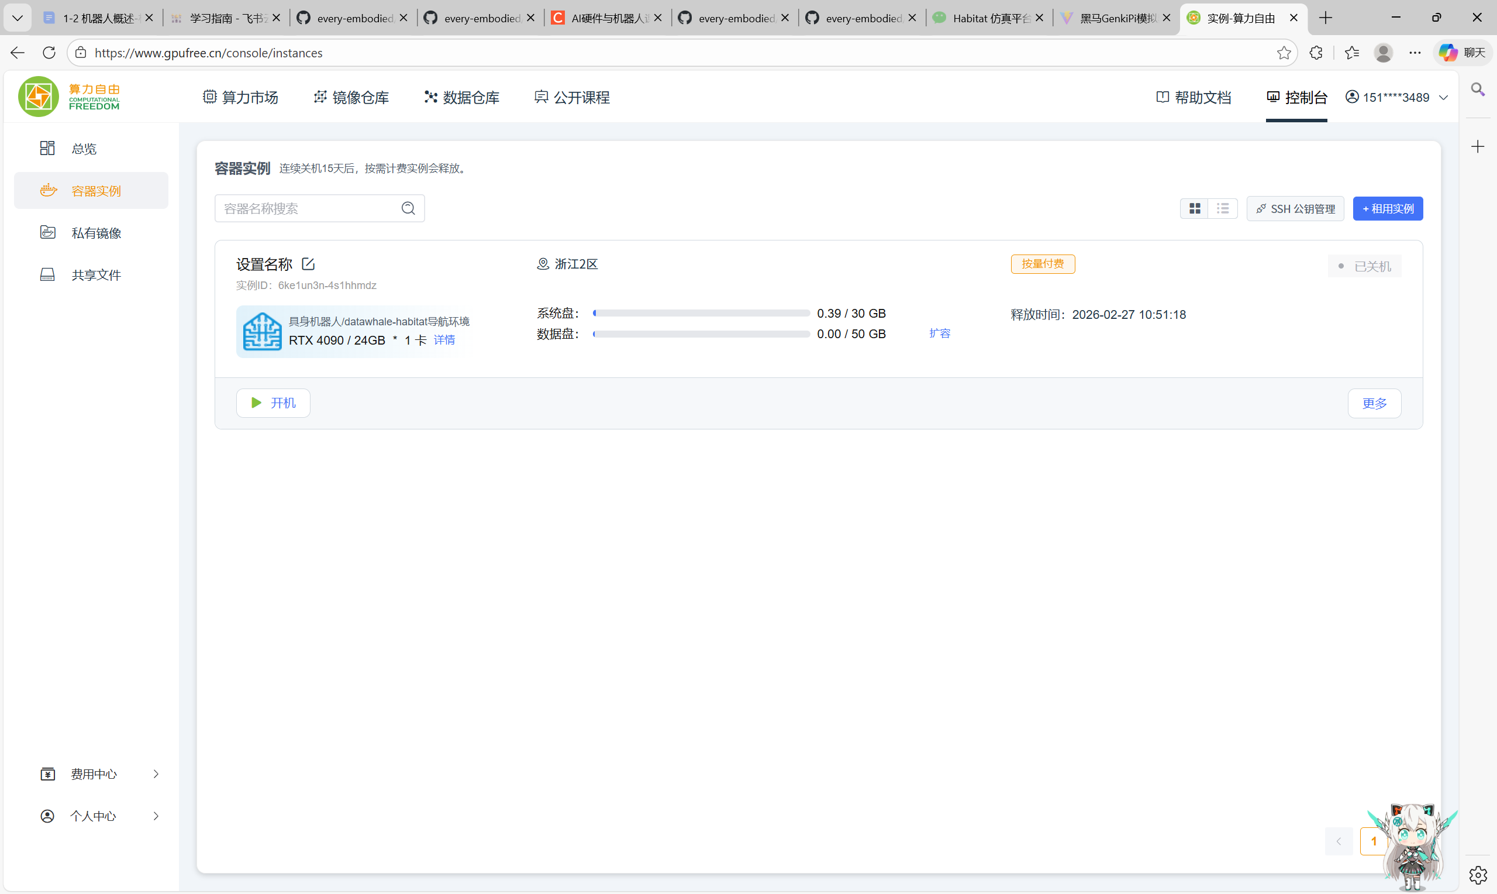Click the search magnifier icon in container search

408,208
